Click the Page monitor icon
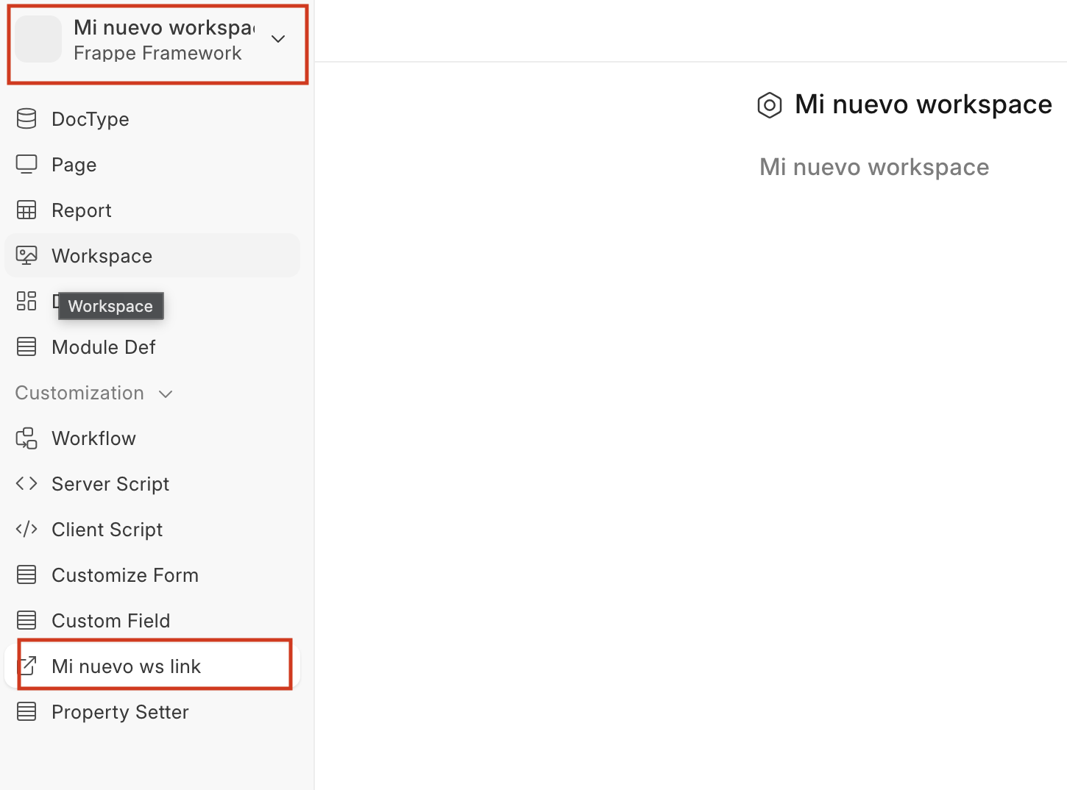This screenshot has height=790, width=1067. tap(26, 164)
